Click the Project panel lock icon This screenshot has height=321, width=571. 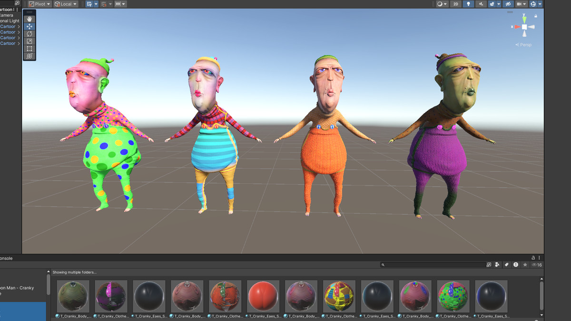coord(533,258)
